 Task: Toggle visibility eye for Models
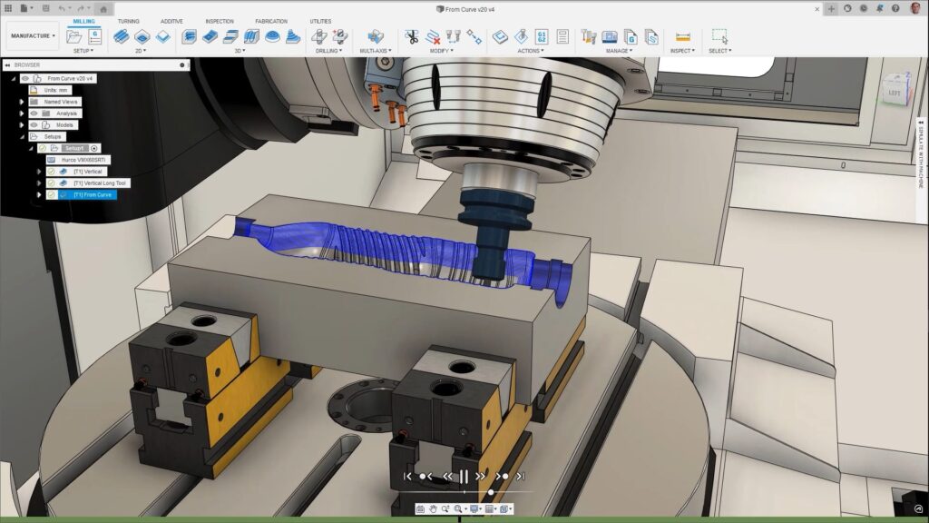(x=34, y=124)
